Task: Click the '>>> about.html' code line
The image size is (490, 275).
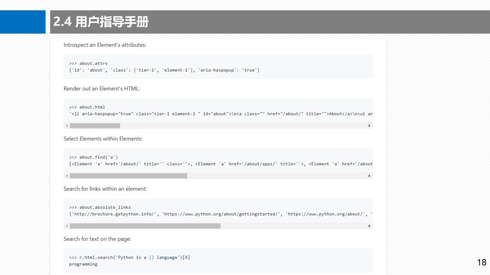Action: [x=87, y=107]
